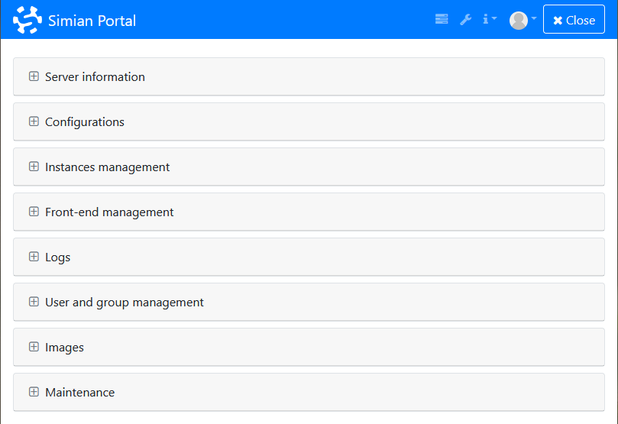Select the Configurations section label

[x=85, y=122]
